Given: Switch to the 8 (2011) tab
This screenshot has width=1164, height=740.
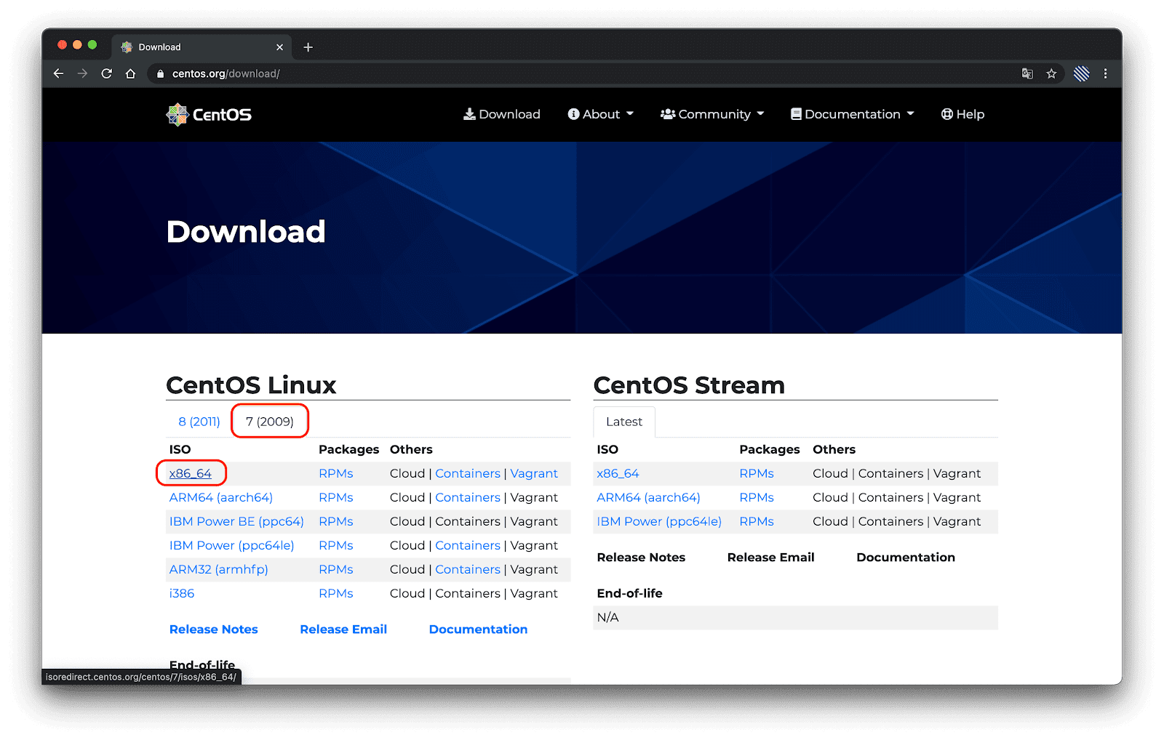Looking at the screenshot, I should tap(199, 422).
